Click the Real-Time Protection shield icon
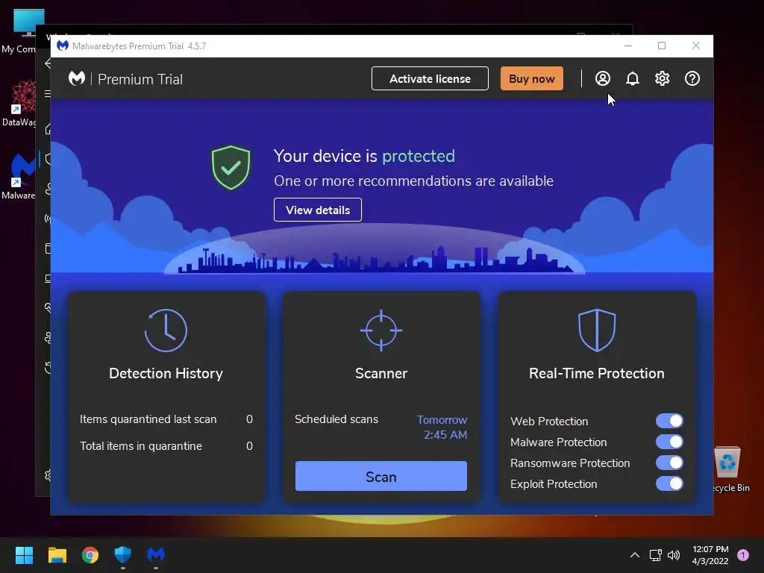This screenshot has width=764, height=573. tap(597, 331)
